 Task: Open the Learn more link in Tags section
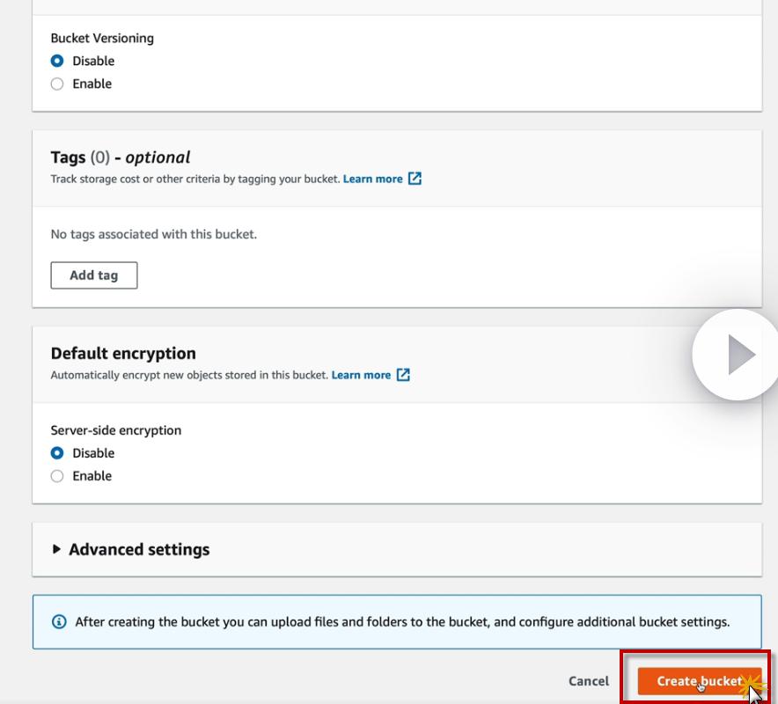(372, 179)
